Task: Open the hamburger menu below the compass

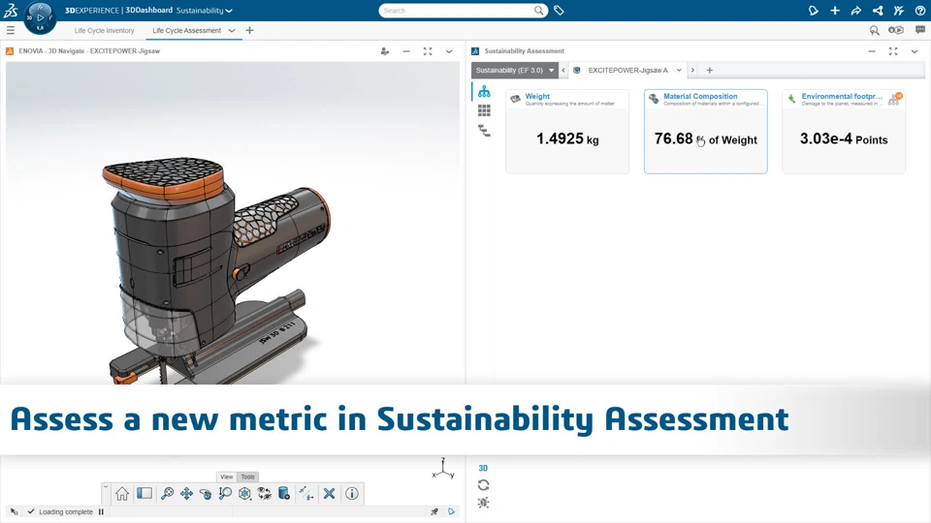Action: click(x=11, y=30)
